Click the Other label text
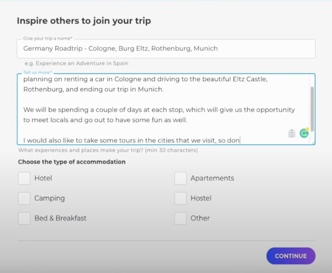The width and height of the screenshot is (332, 273). point(200,218)
